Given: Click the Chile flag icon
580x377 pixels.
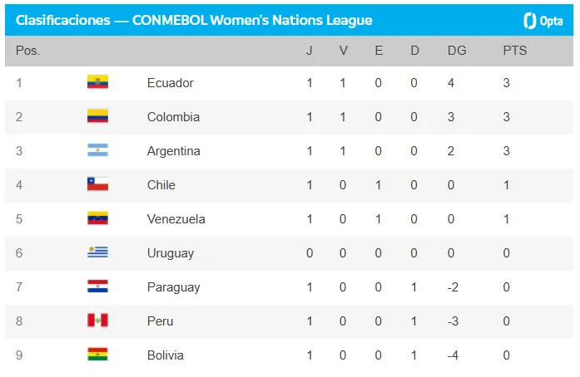Looking at the screenshot, I should click(97, 184).
